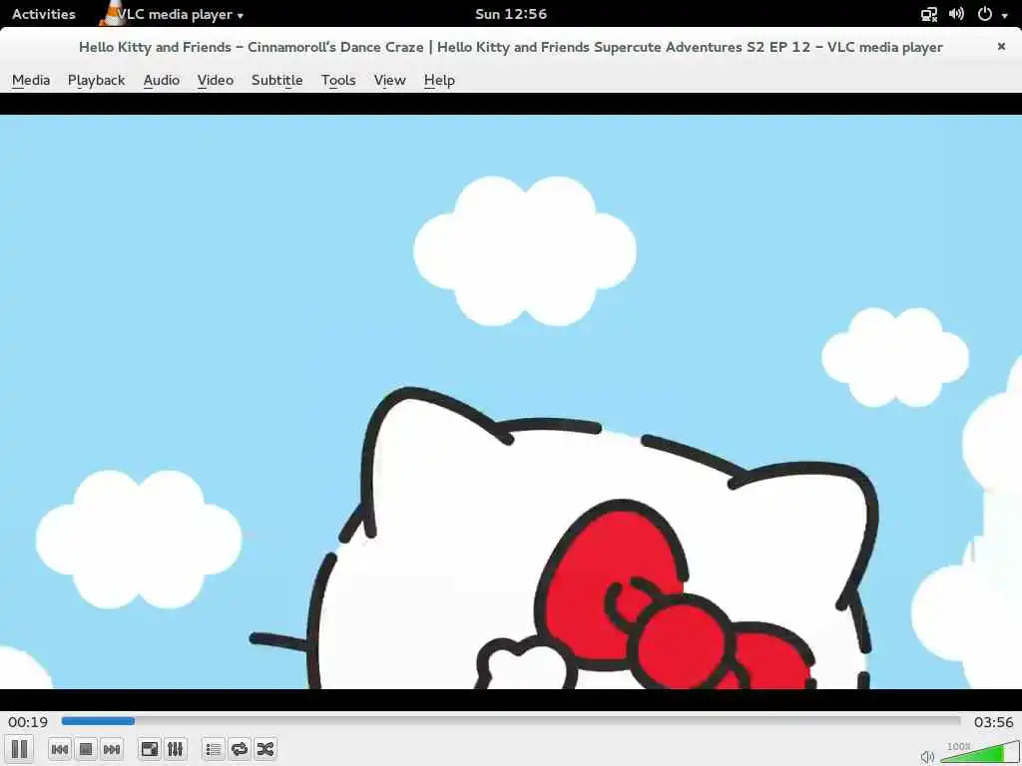Open the playlist view
The height and width of the screenshot is (766, 1022).
pyautogui.click(x=214, y=750)
